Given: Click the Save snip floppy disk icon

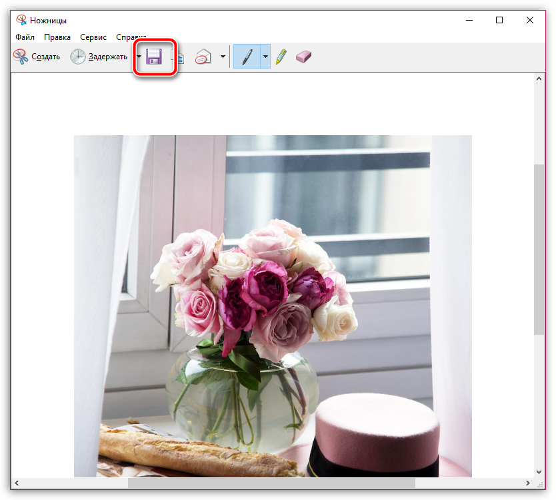Looking at the screenshot, I should [x=155, y=57].
